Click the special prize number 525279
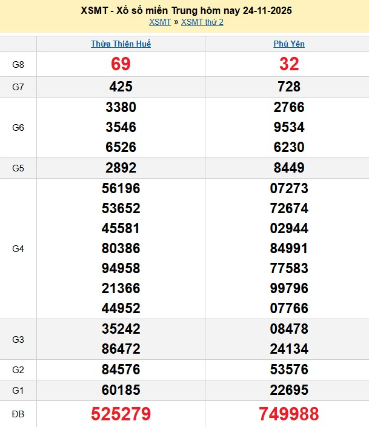This screenshot has width=369, height=427. 121,414
